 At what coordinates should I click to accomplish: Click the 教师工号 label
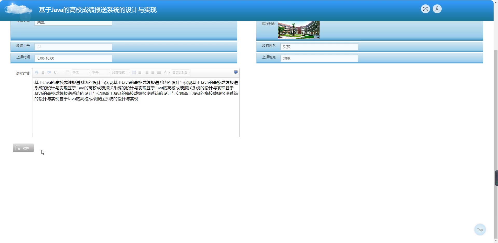23,46
